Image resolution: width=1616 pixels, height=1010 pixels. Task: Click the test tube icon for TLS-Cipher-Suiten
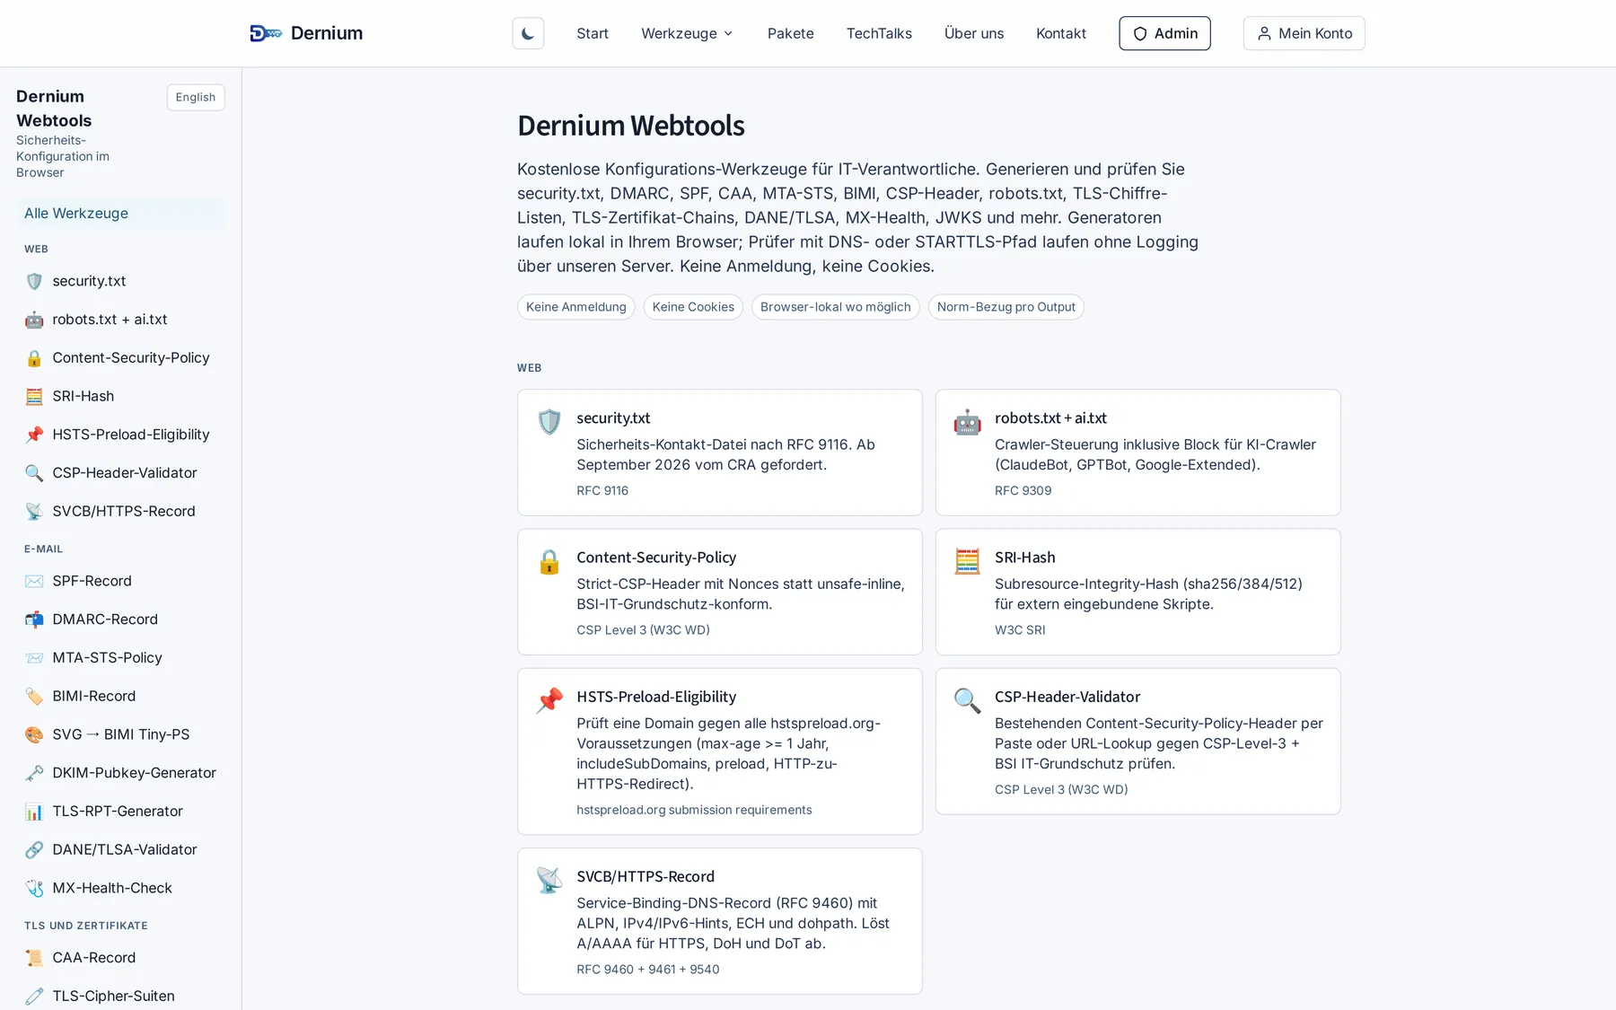[x=34, y=997]
